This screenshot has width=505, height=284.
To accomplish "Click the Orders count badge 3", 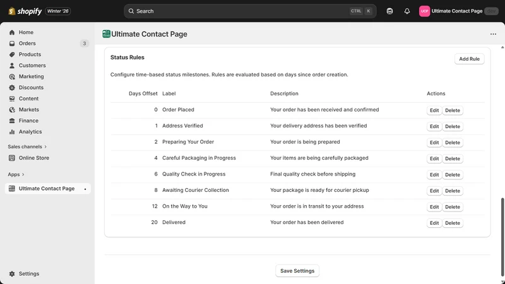I will [85, 43].
